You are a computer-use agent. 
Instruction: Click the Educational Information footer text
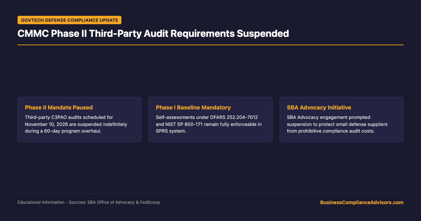click(x=41, y=202)
